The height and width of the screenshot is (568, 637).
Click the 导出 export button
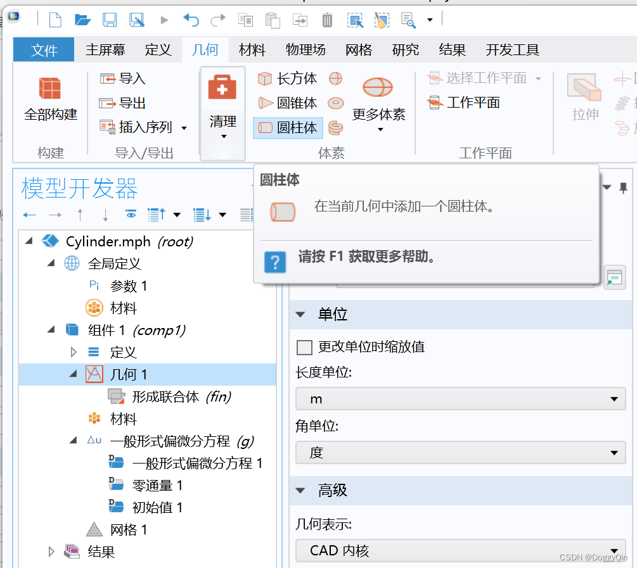122,103
